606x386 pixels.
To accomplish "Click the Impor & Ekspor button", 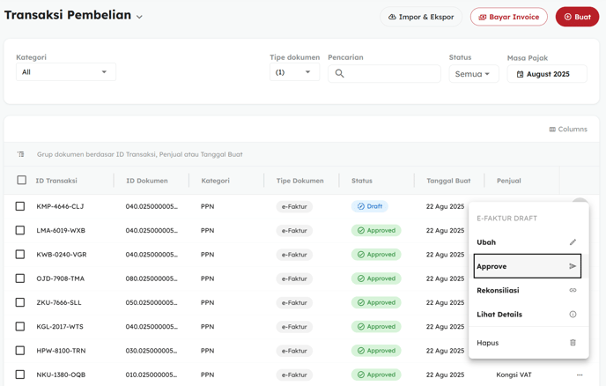I will [x=421, y=17].
